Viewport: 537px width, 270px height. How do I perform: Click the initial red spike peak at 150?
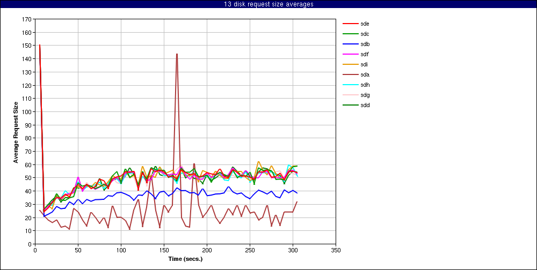(x=40, y=45)
